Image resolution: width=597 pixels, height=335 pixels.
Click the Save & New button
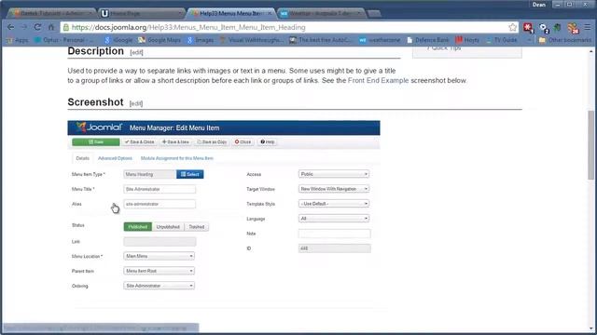point(175,142)
